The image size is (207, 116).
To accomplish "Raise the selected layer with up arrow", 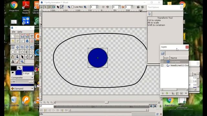I will tap(163, 93).
